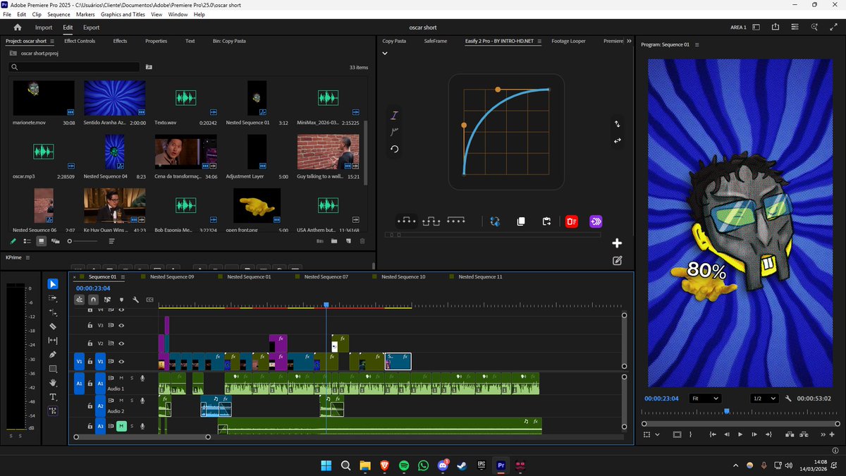
Task: Add a marker in the timeline
Action: (x=121, y=300)
